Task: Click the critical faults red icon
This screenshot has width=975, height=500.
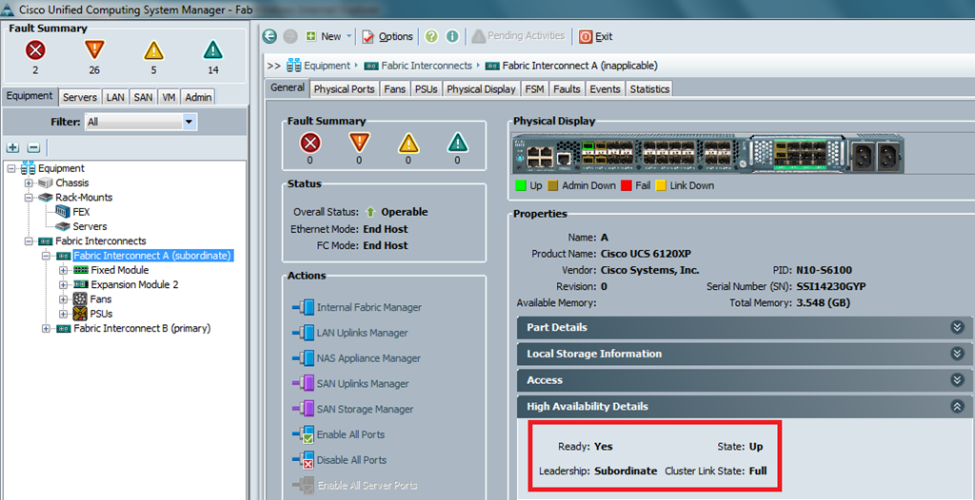Action: 36,50
